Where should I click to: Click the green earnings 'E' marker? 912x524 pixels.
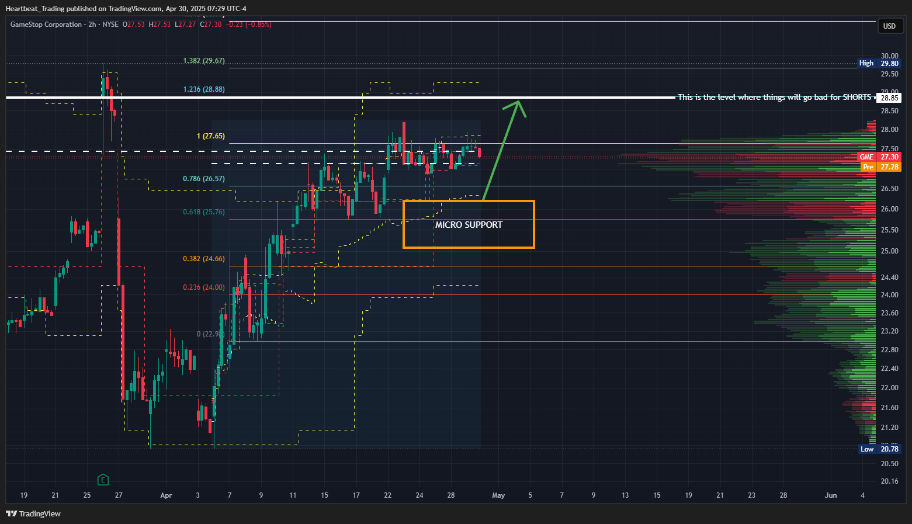point(103,480)
